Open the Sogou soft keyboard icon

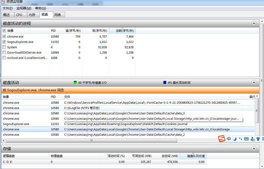pos(246,139)
